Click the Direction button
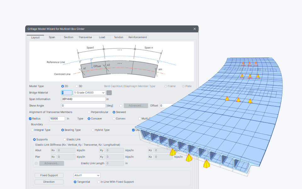The height and width of the screenshot is (189, 302). click(x=49, y=182)
